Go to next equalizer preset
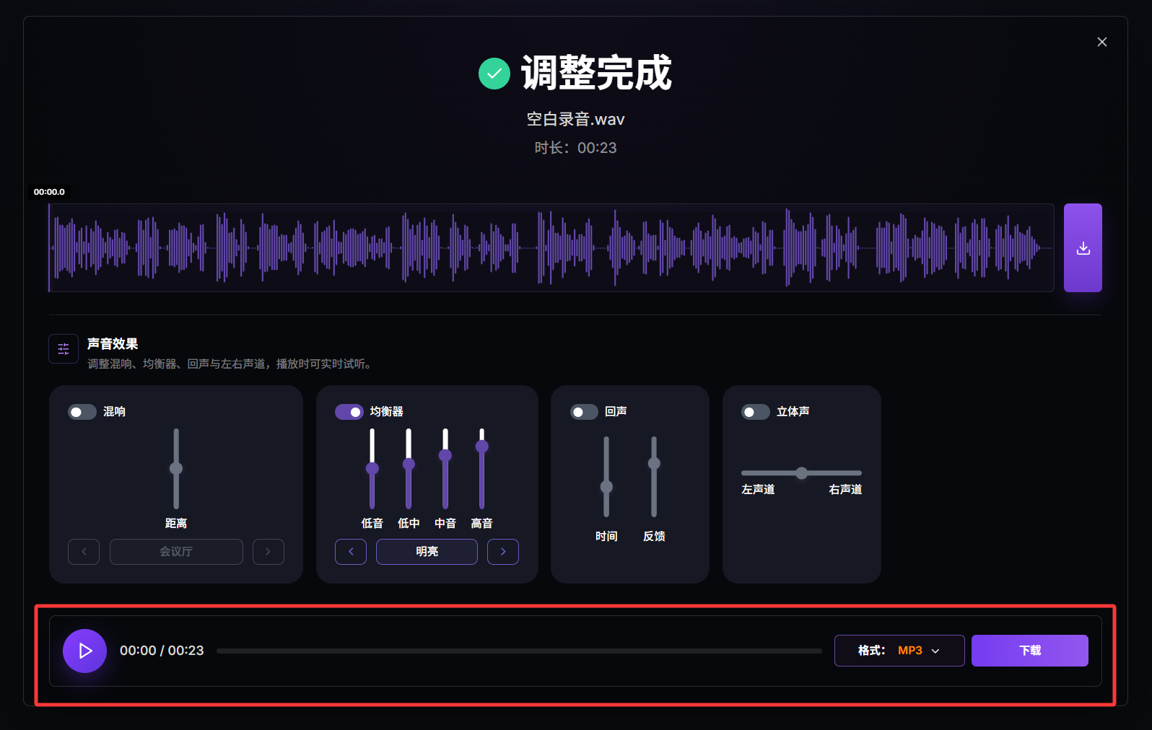The width and height of the screenshot is (1152, 730). tap(503, 552)
